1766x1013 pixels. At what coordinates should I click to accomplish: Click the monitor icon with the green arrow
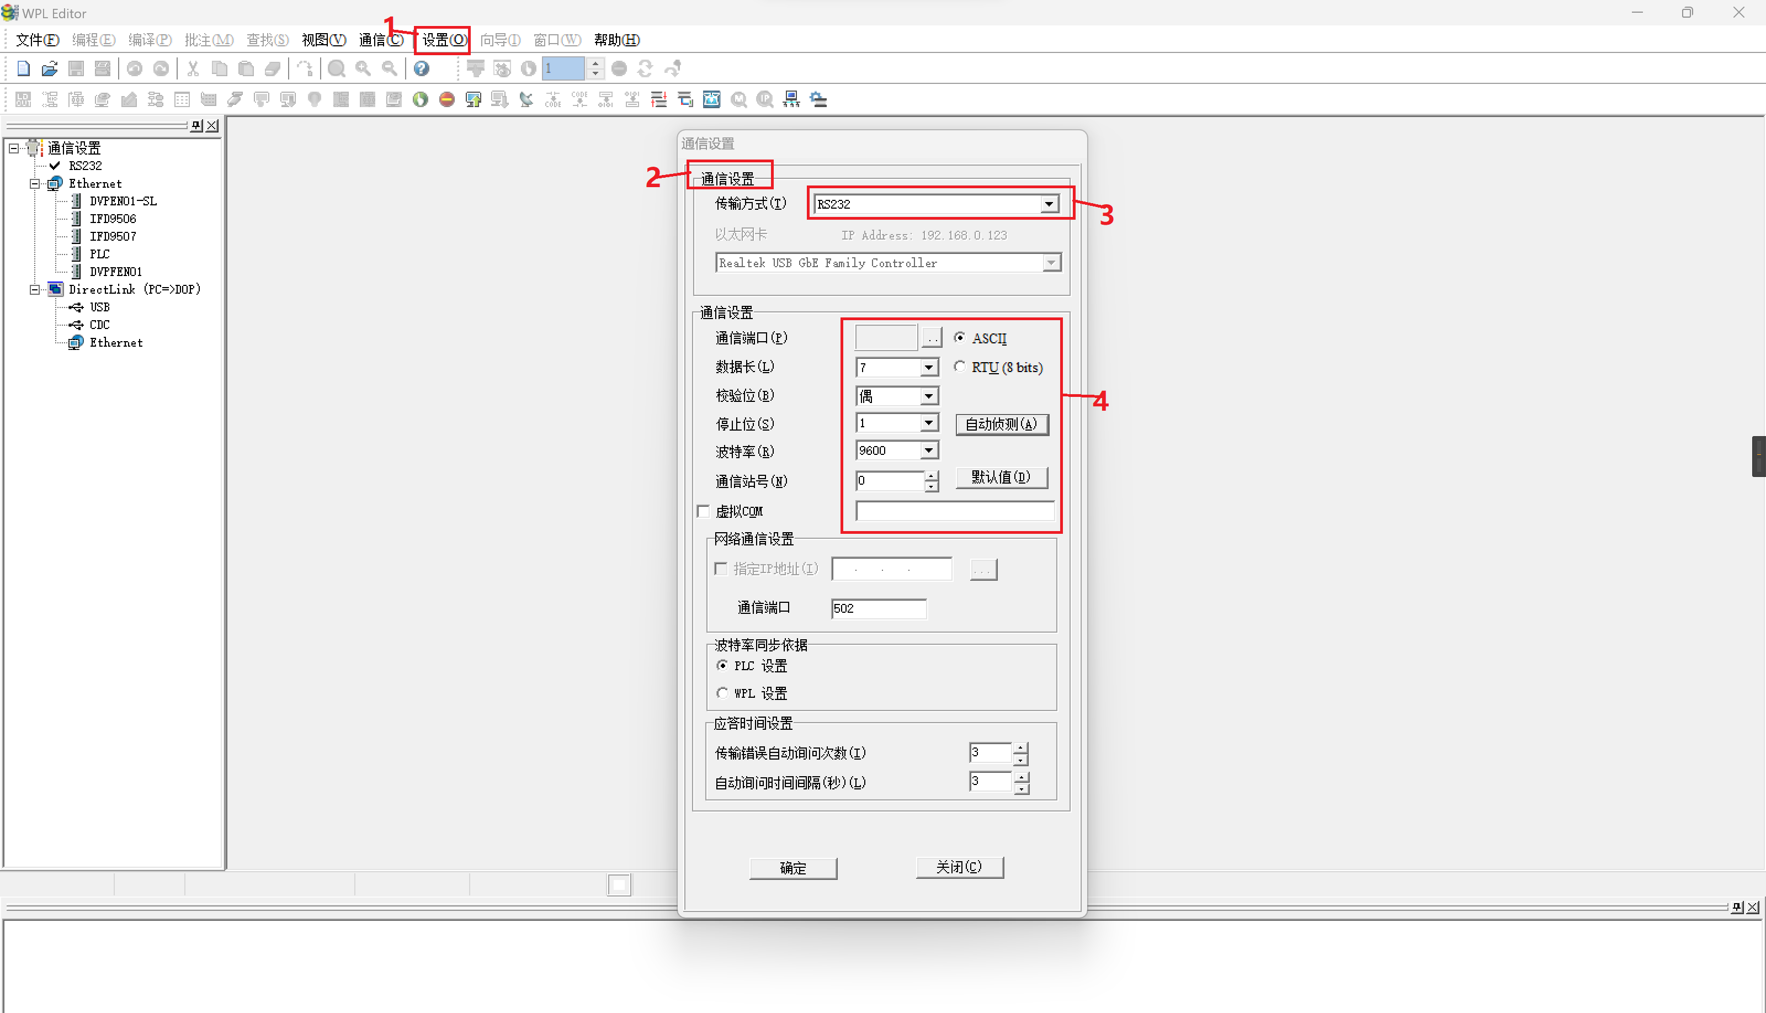[x=473, y=99]
